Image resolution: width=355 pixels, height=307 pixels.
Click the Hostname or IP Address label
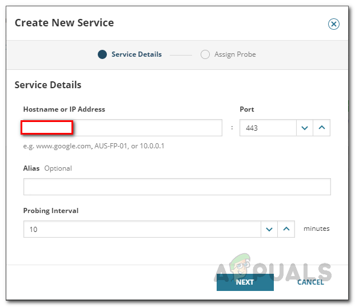tap(64, 109)
